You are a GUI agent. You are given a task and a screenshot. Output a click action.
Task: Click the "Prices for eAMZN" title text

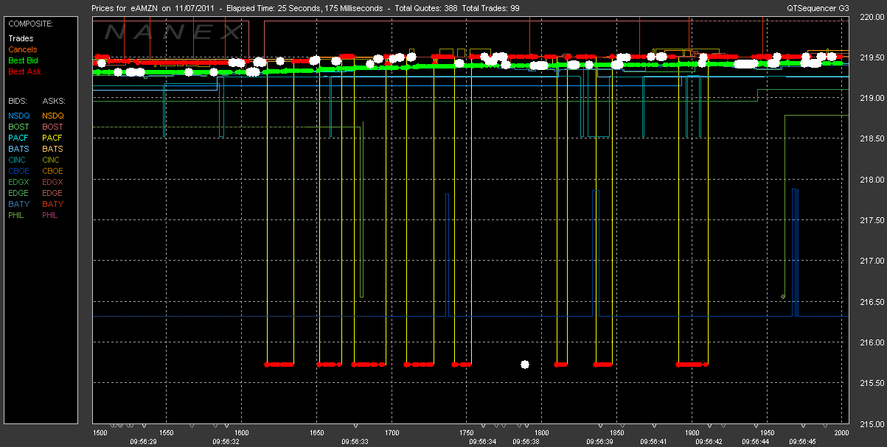tap(123, 8)
